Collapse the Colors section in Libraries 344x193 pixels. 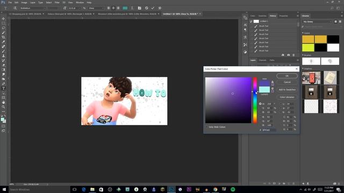pos(303,33)
